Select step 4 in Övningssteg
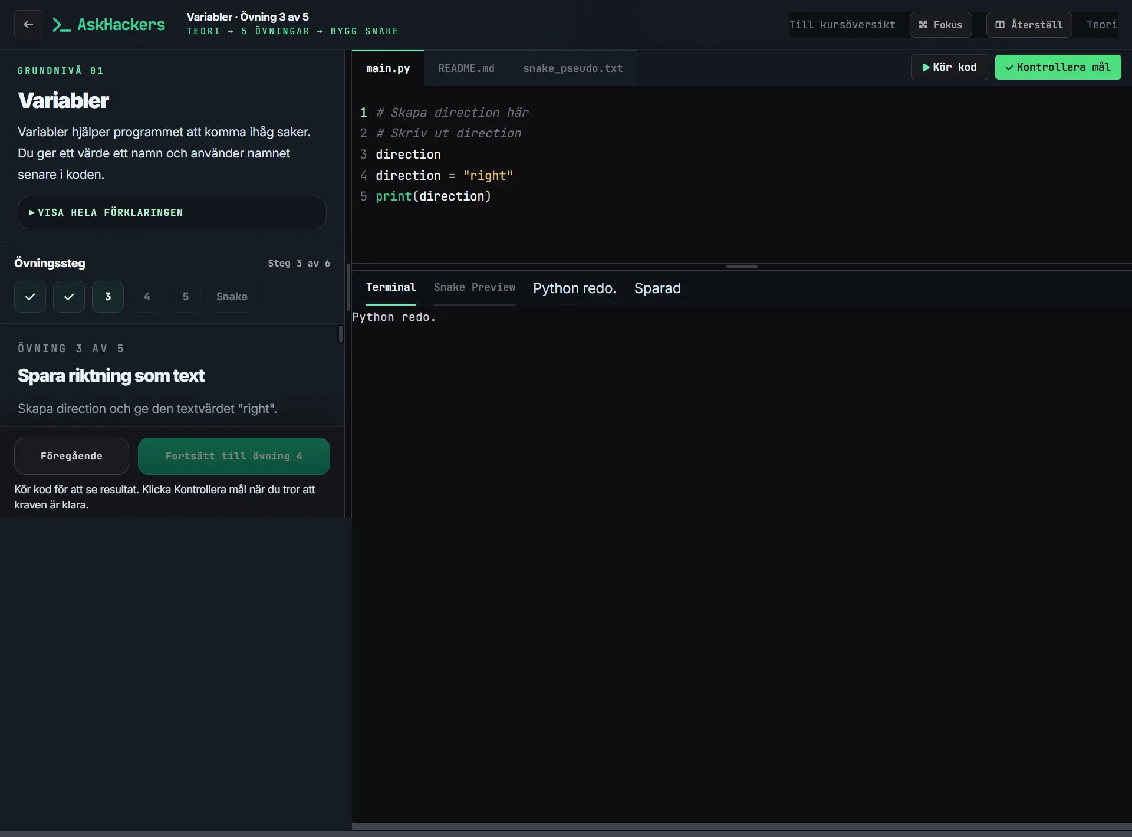Image resolution: width=1132 pixels, height=837 pixels. tap(147, 297)
